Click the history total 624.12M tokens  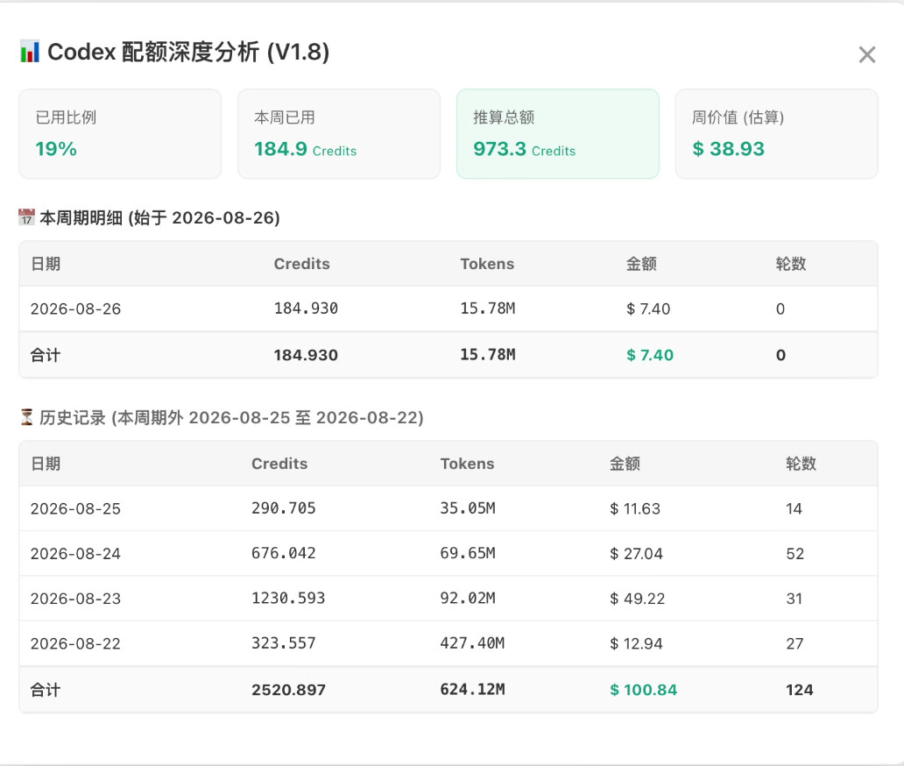tap(473, 689)
